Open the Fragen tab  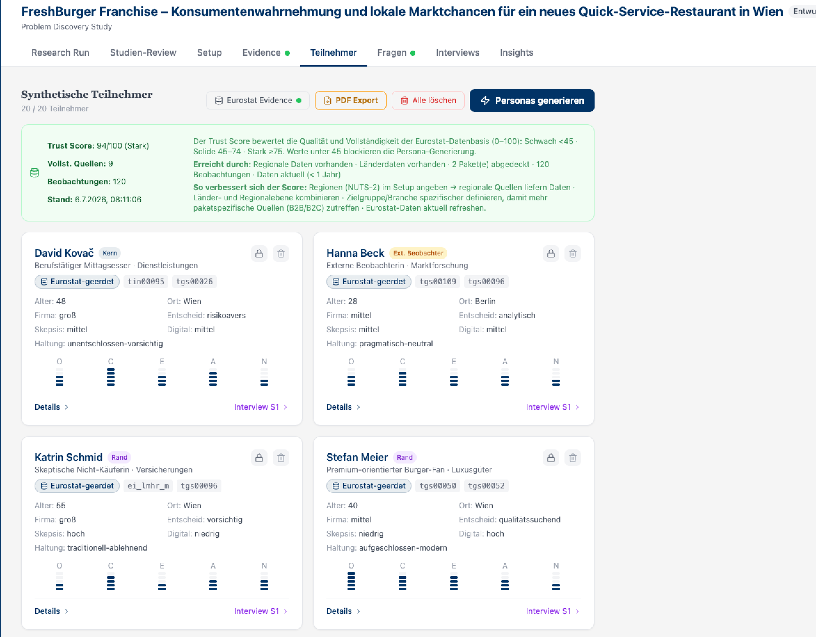[396, 53]
